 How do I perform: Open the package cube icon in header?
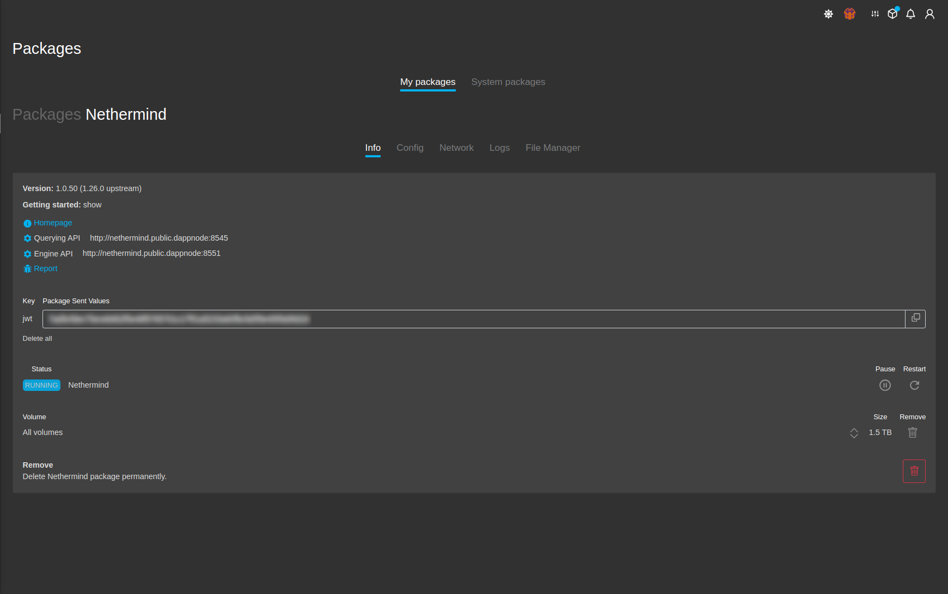pyautogui.click(x=892, y=14)
